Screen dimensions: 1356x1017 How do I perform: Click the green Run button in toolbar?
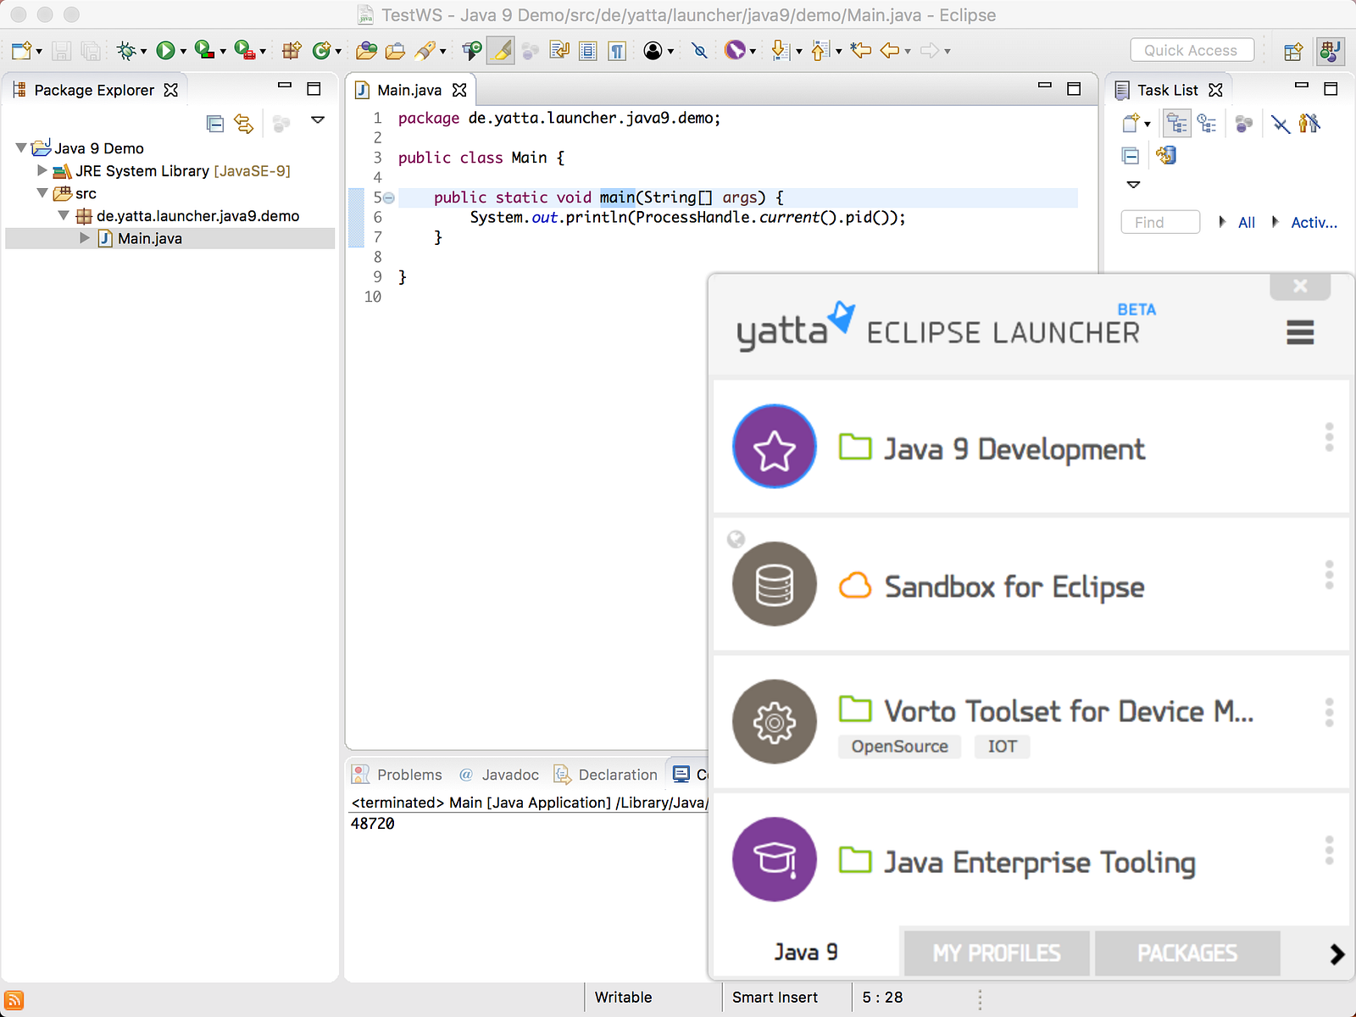pos(165,51)
